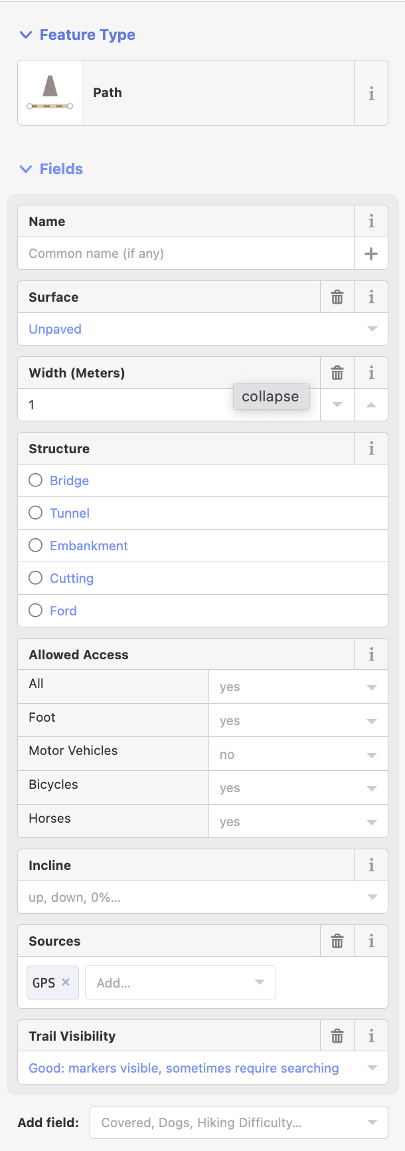The image size is (405, 1151).
Task: Show info for the Name field
Action: (371, 221)
